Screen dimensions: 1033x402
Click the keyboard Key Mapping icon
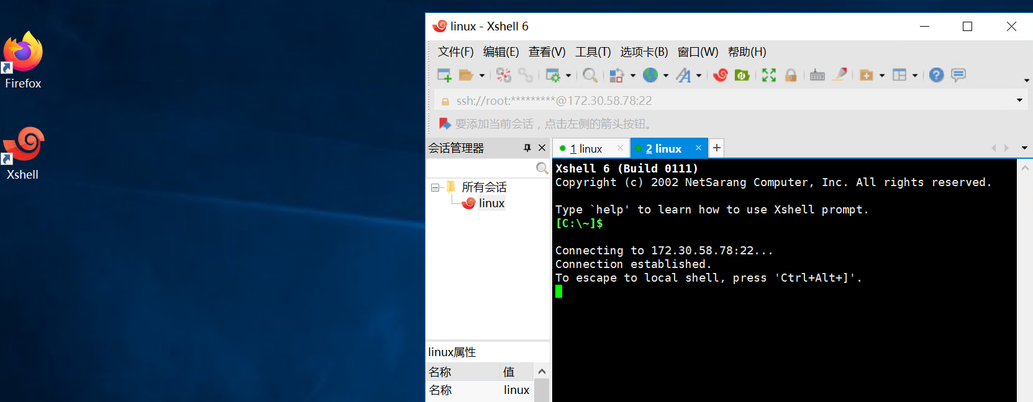click(x=817, y=75)
